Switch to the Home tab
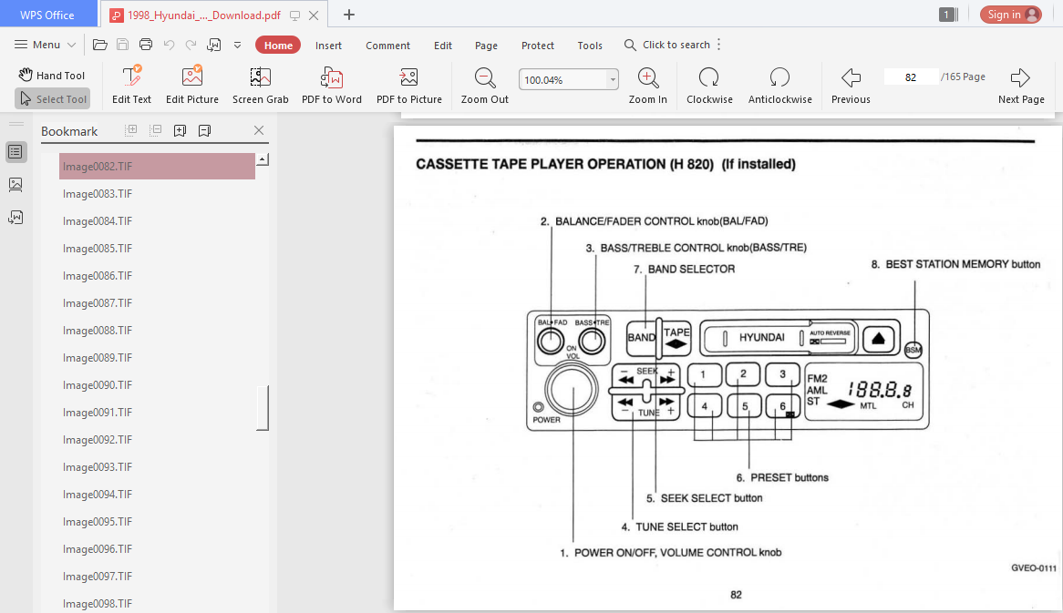The image size is (1063, 613). pyautogui.click(x=278, y=46)
